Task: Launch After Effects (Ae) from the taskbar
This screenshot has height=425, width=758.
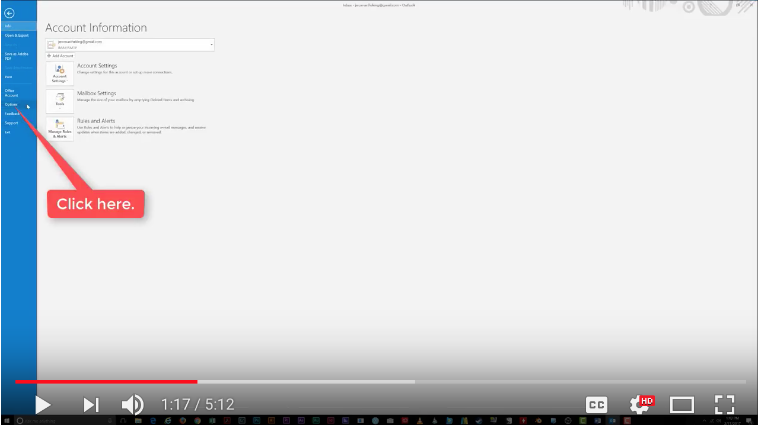Action: pyautogui.click(x=301, y=420)
